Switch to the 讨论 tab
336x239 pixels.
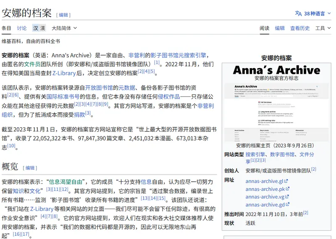point(22,28)
